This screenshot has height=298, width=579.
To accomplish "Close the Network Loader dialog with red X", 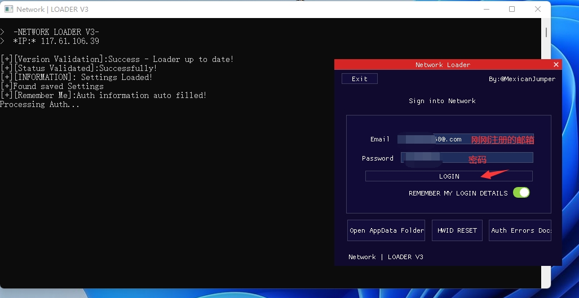I will click(556, 65).
